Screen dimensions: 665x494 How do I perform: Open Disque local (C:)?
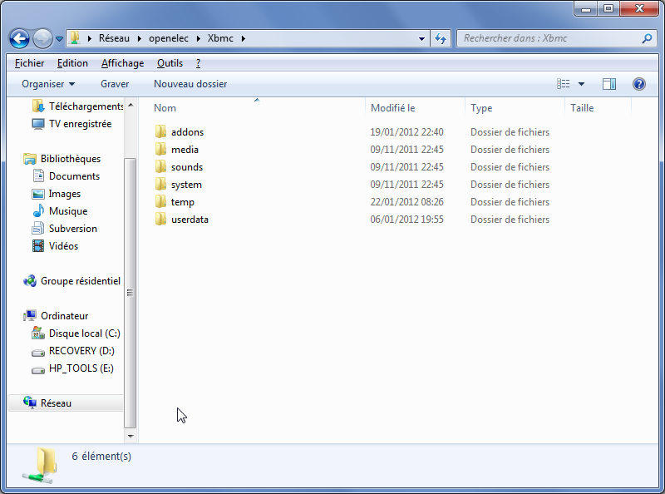(x=76, y=333)
